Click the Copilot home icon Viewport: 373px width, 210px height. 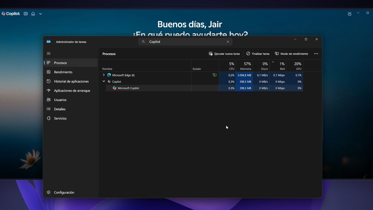[33, 14]
